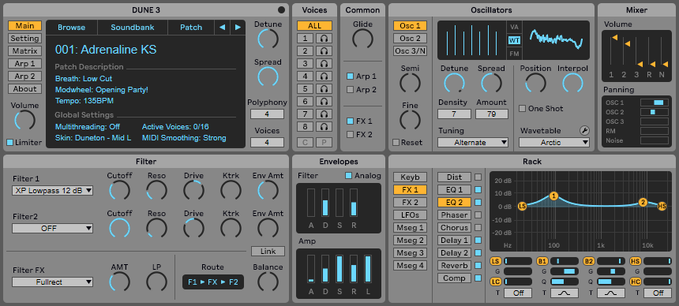This screenshot has width=679, height=306.
Task: Click the filter Link button
Action: click(x=268, y=251)
